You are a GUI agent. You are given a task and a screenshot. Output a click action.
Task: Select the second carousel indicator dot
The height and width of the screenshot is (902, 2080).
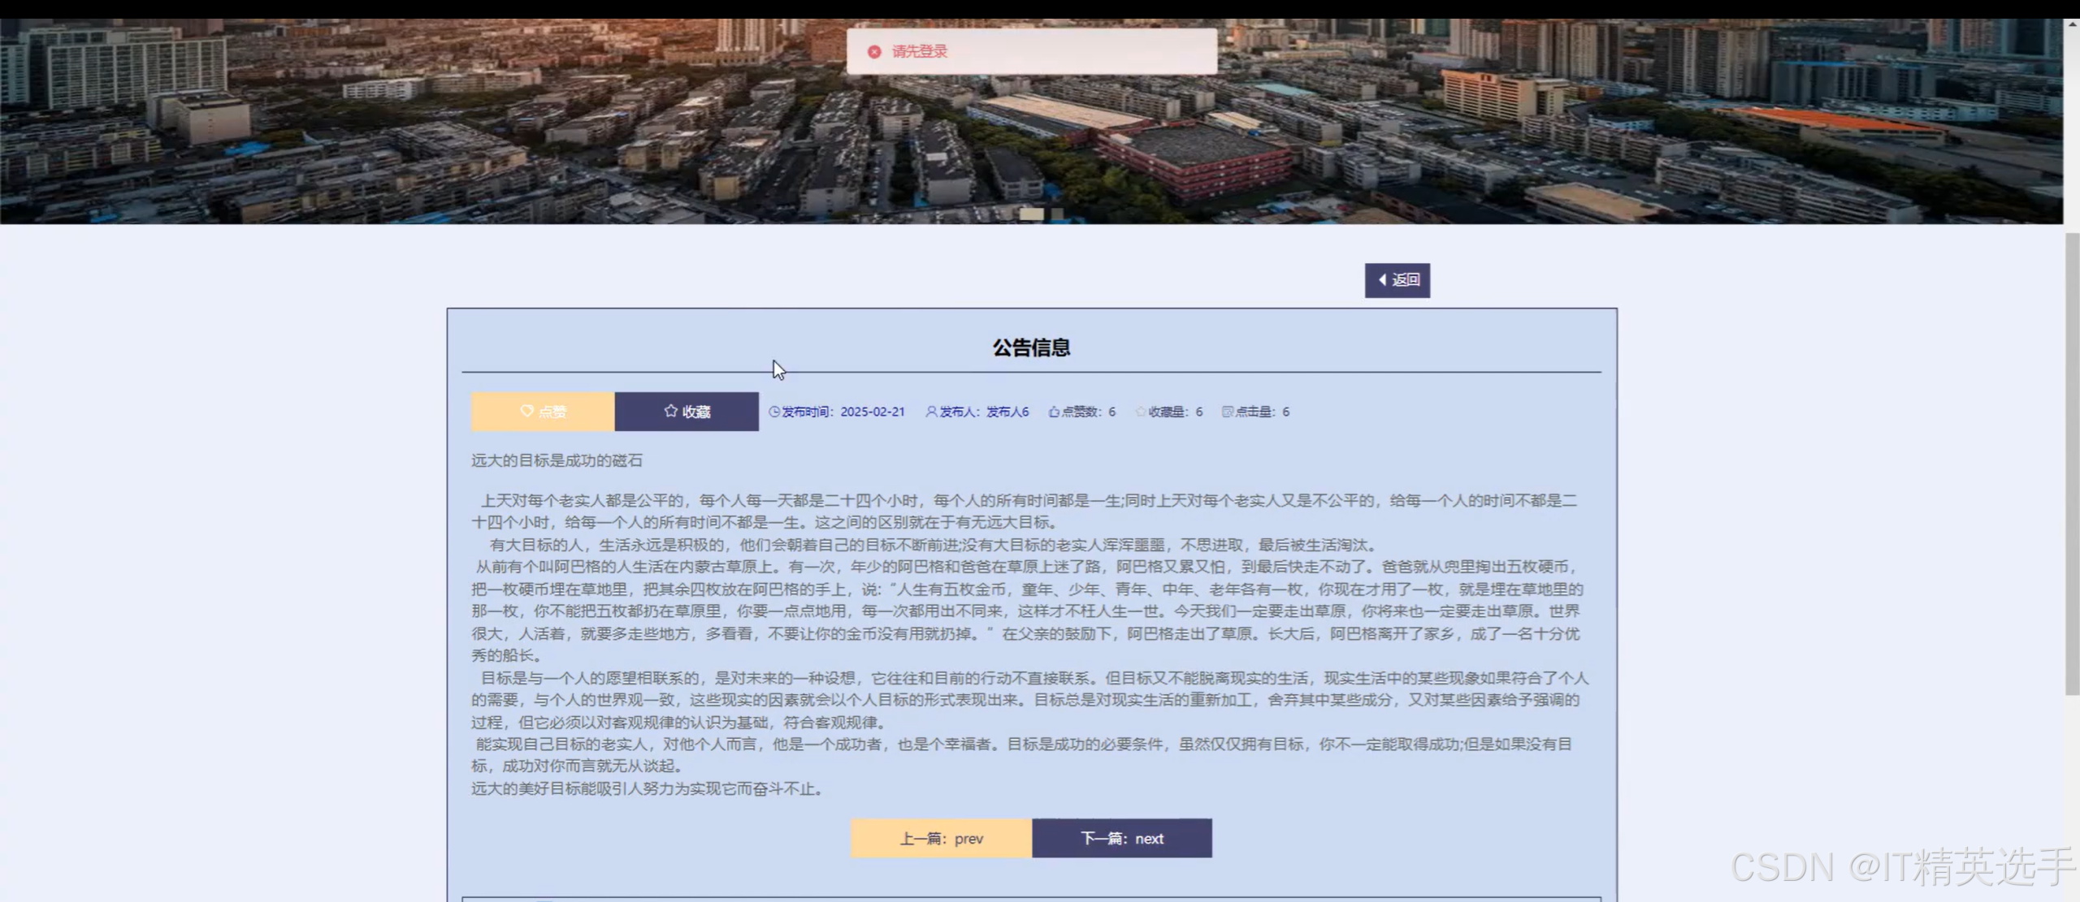click(x=1058, y=214)
